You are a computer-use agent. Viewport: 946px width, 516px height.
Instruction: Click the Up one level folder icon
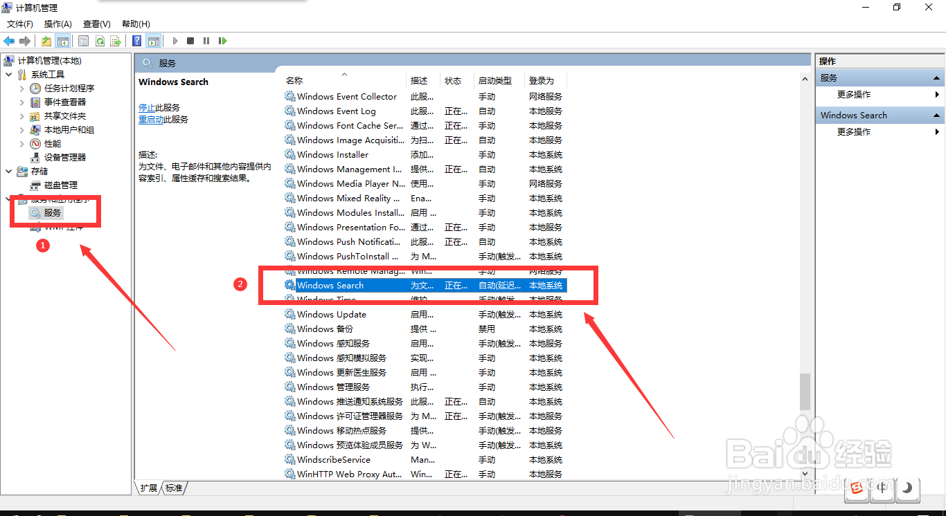tap(46, 41)
